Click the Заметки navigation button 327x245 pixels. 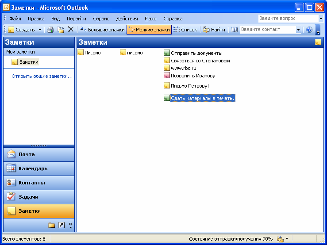point(39,211)
